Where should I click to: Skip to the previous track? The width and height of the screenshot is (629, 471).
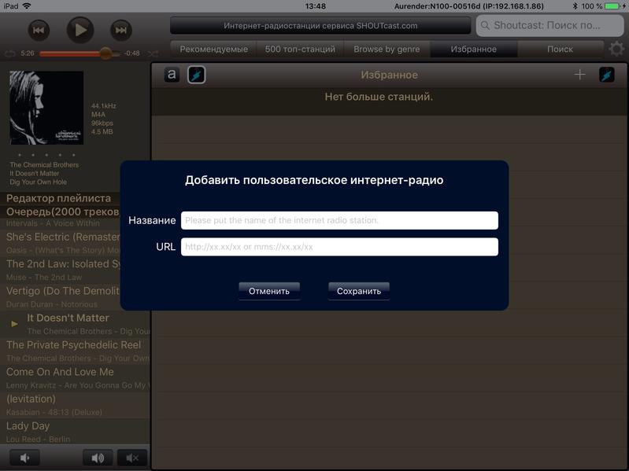click(x=39, y=30)
